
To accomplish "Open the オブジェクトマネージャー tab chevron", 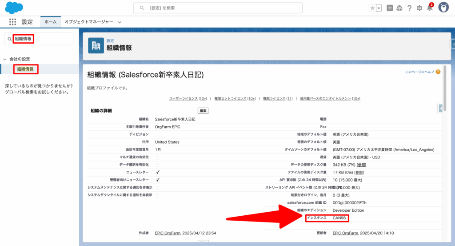I will (120, 22).
